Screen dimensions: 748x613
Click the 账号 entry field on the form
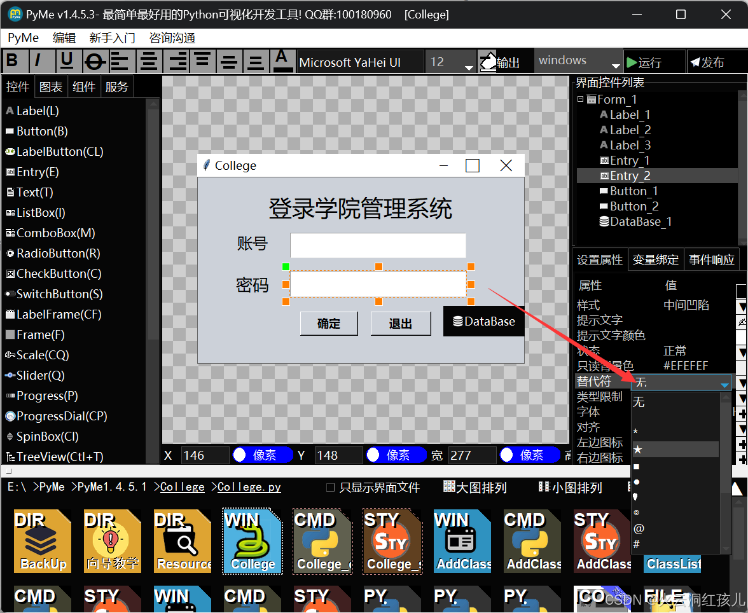tap(378, 245)
